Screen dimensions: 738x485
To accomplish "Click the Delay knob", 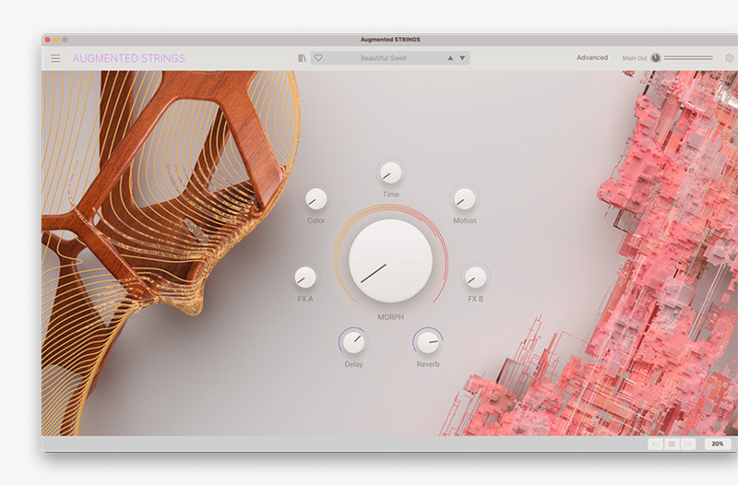I will click(x=353, y=342).
